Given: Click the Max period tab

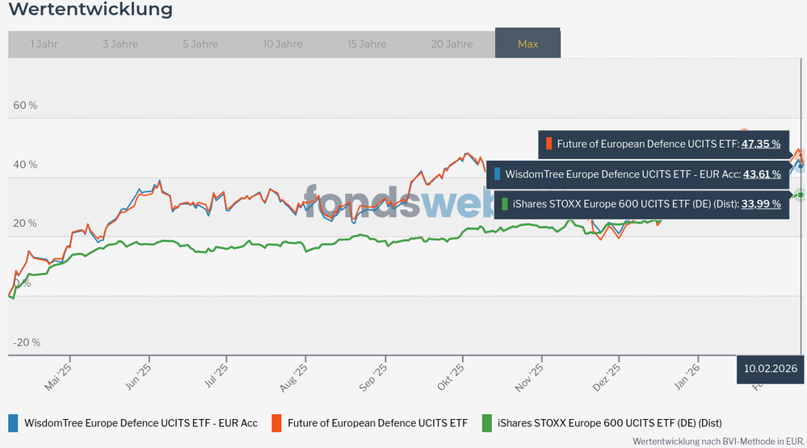Looking at the screenshot, I should pyautogui.click(x=527, y=44).
